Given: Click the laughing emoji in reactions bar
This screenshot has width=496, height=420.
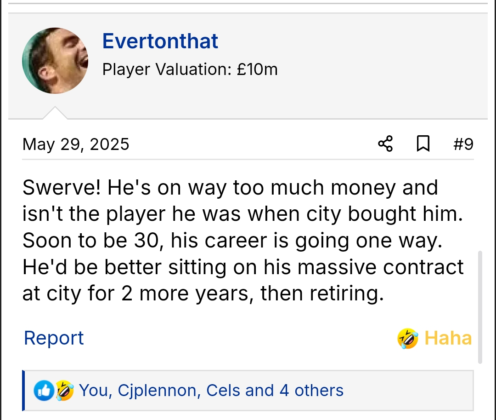Looking at the screenshot, I should (x=65, y=391).
